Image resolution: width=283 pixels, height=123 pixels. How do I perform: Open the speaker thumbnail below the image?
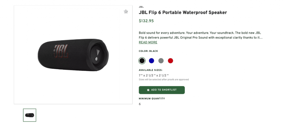[x=30, y=115]
